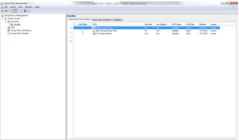Switch to Group Policy Inheritance tab
This screenshot has width=239, height=140.
102,20
